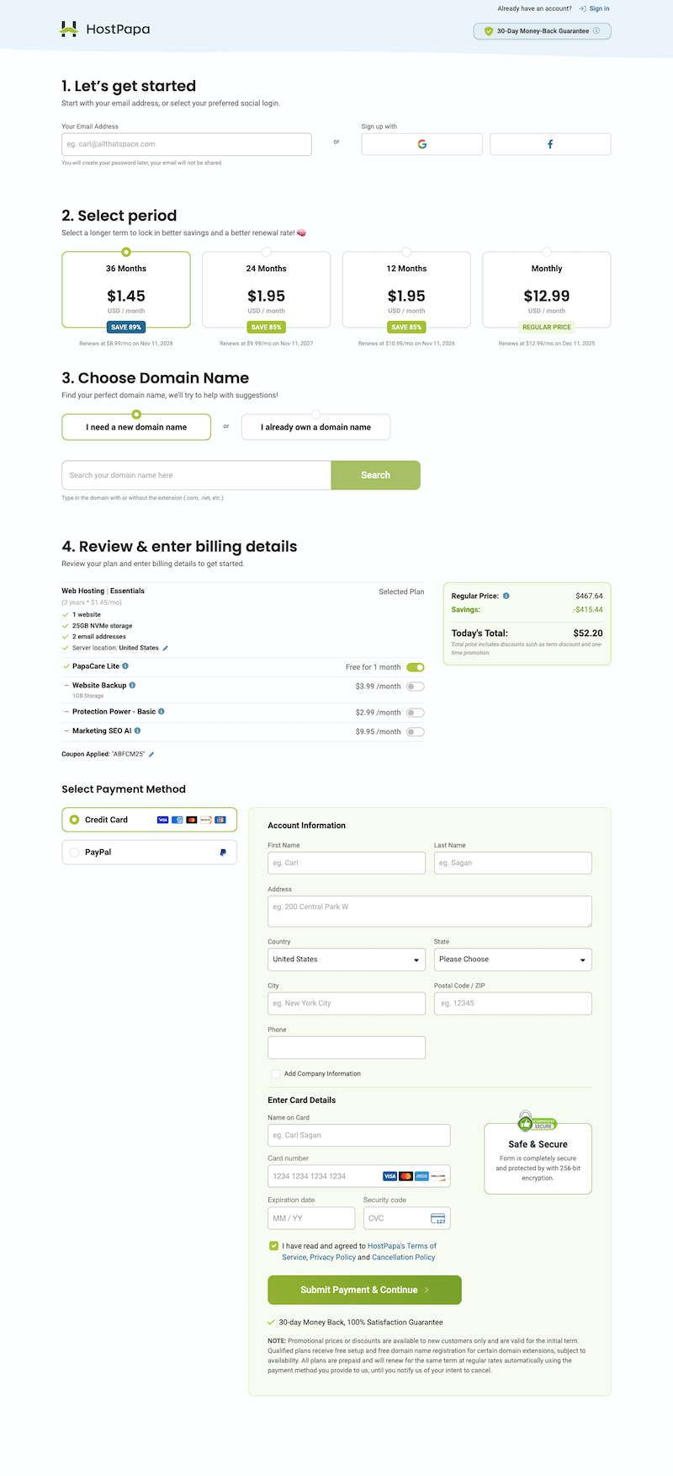The height and width of the screenshot is (1476, 673).
Task: Open the Country dropdown
Action: coord(346,960)
